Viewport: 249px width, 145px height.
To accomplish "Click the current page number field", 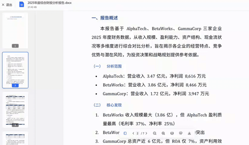I will [138, 133].
